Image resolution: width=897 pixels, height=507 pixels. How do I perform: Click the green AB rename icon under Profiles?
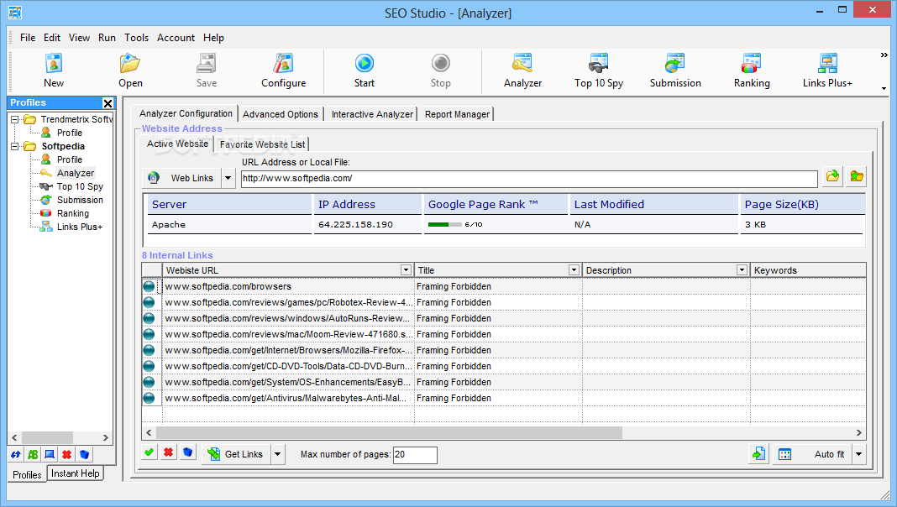pyautogui.click(x=33, y=454)
